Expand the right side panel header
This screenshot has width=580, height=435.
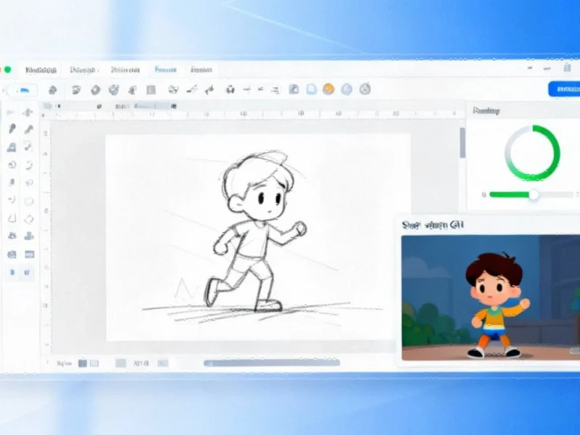(486, 111)
